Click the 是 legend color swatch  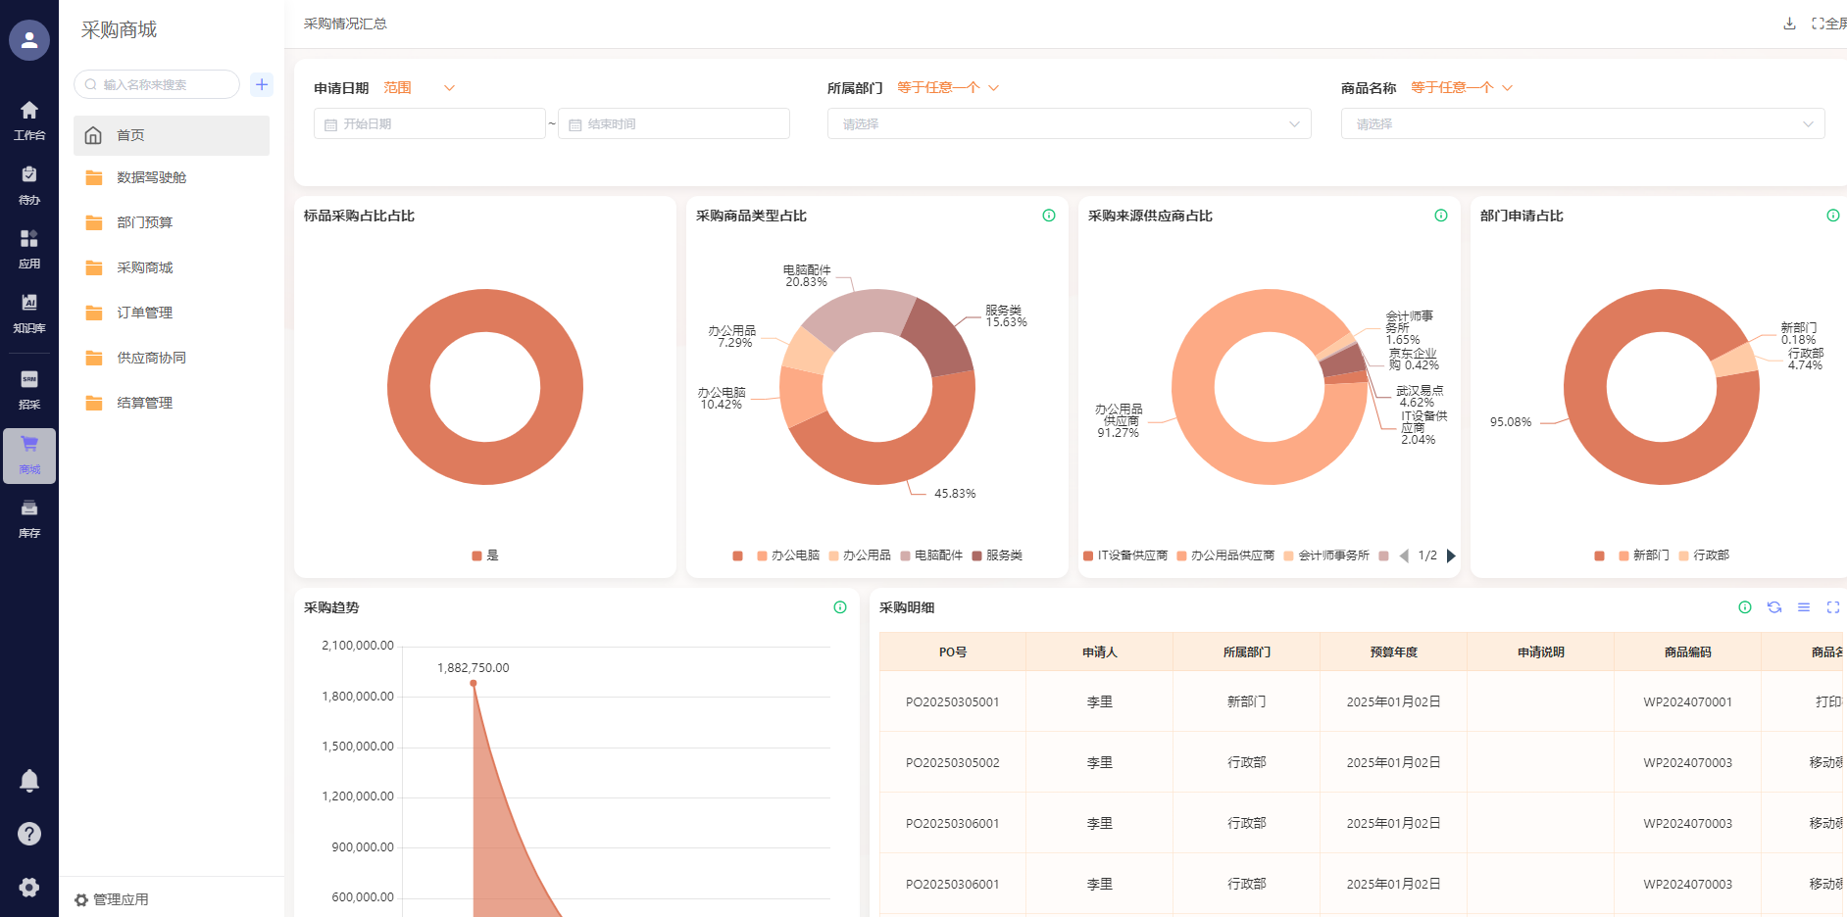[x=476, y=555]
